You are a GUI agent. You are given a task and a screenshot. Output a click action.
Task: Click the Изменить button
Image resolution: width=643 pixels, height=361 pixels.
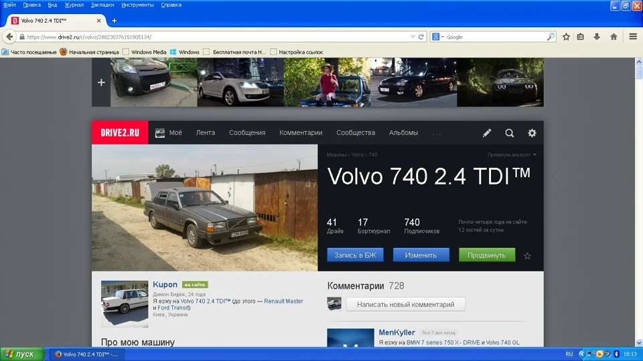[421, 255]
